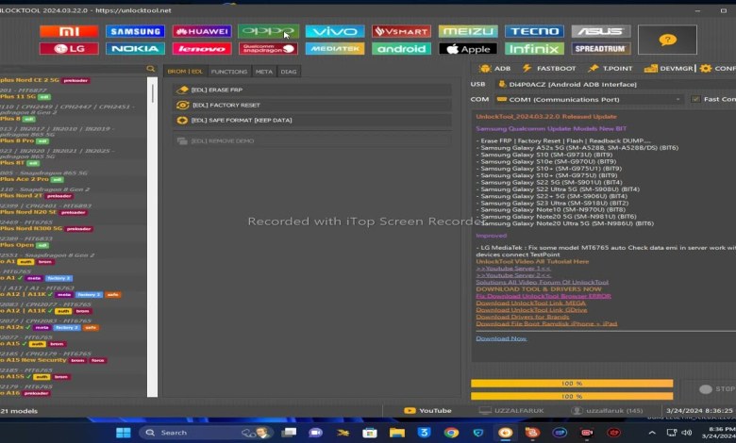Click the Download Now link
The width and height of the screenshot is (736, 443).
click(501, 338)
